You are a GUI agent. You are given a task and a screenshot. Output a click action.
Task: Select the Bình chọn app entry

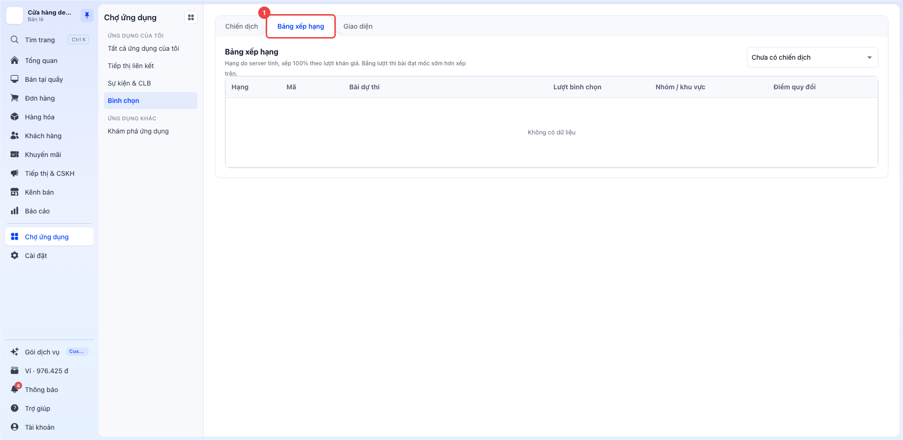click(150, 101)
